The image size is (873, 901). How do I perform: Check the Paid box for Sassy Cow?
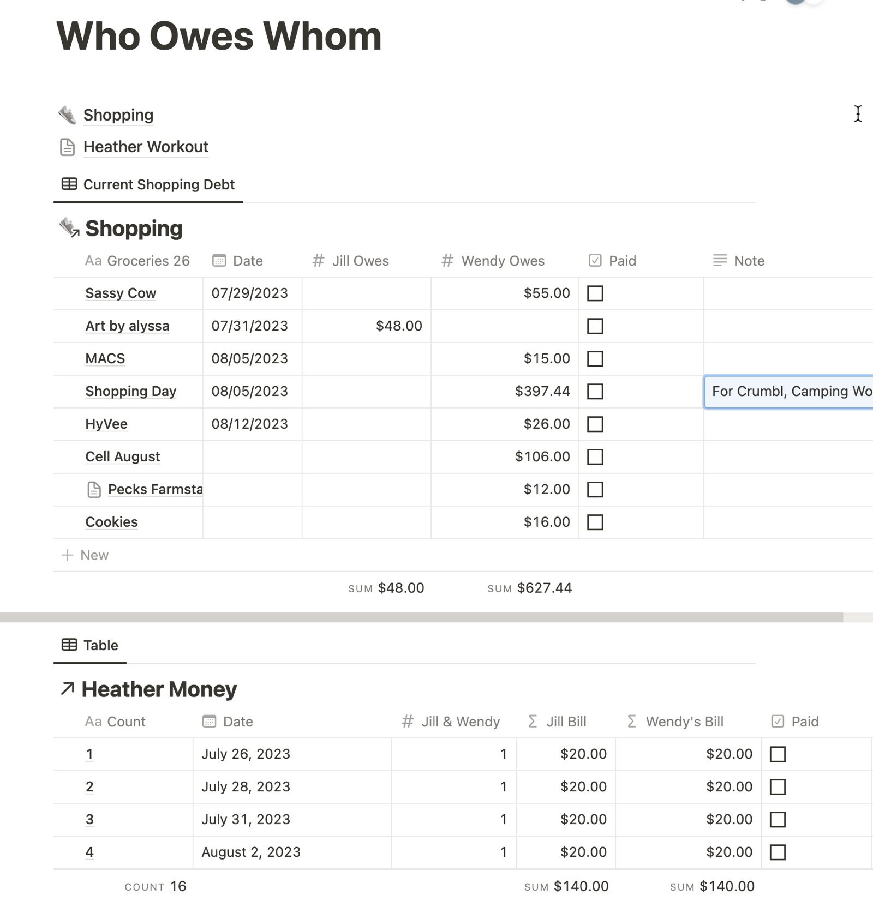click(x=595, y=293)
